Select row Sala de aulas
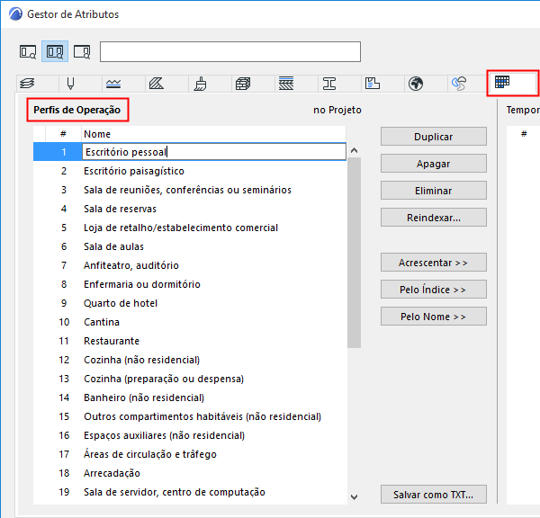 [190, 246]
